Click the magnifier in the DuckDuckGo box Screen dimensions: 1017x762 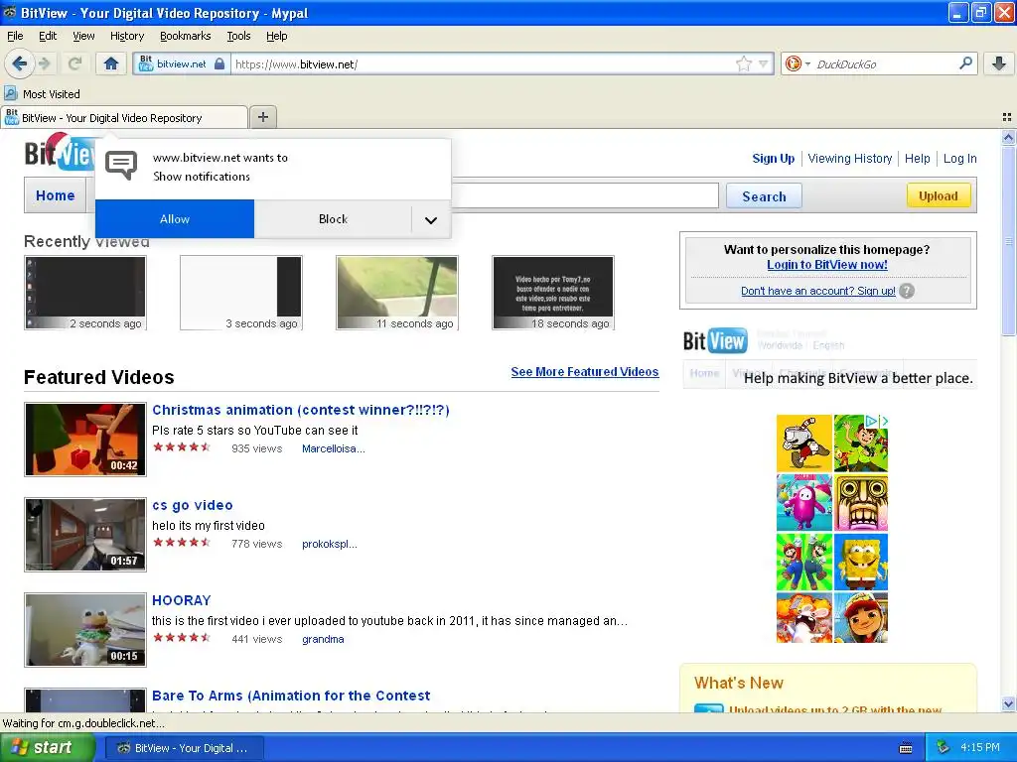coord(965,63)
